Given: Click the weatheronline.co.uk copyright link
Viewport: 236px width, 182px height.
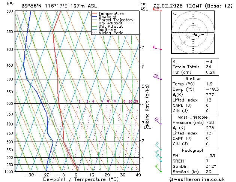Looking at the screenshot, I should pos(197,179).
